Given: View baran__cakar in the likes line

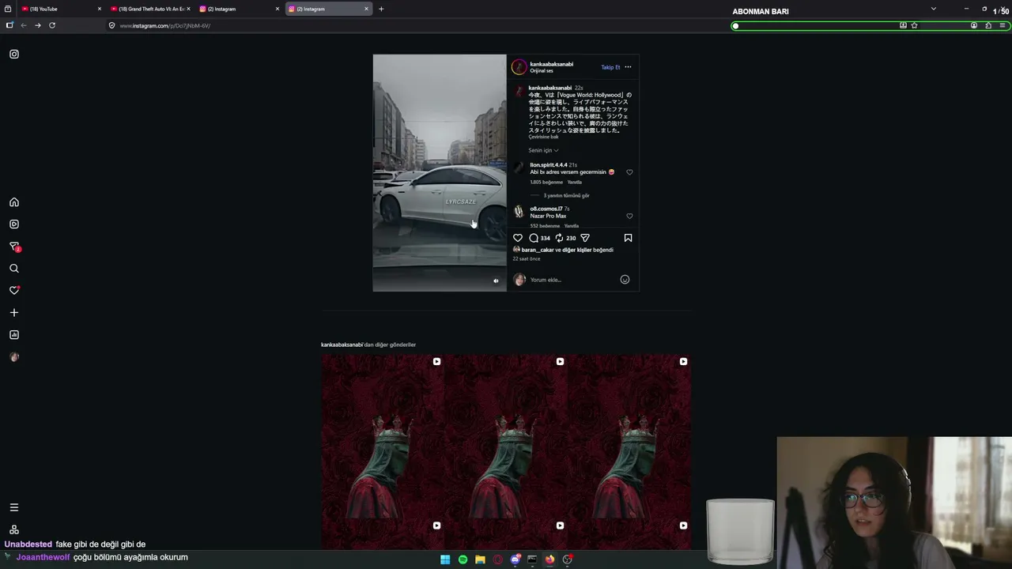Looking at the screenshot, I should pyautogui.click(x=539, y=250).
